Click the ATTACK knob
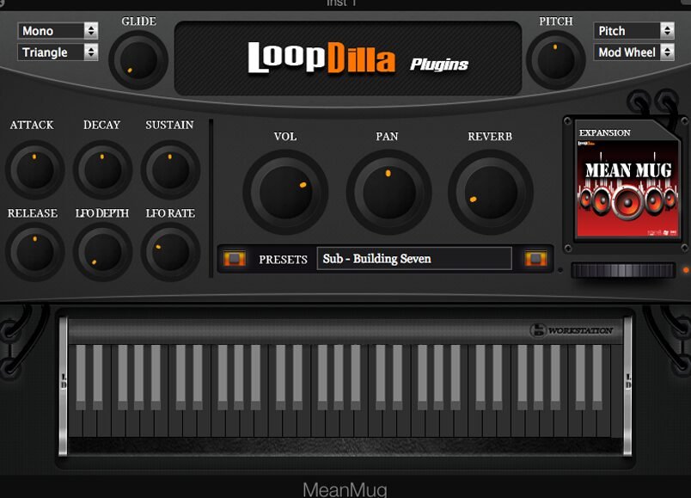 [35, 169]
